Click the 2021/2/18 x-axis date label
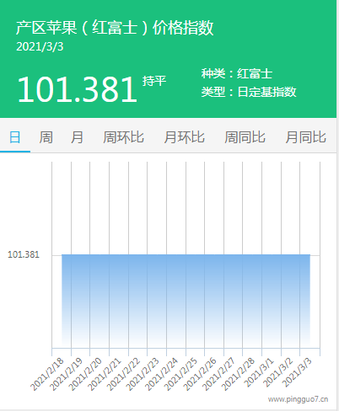Screen dimensions: 339x411 coord(46,374)
